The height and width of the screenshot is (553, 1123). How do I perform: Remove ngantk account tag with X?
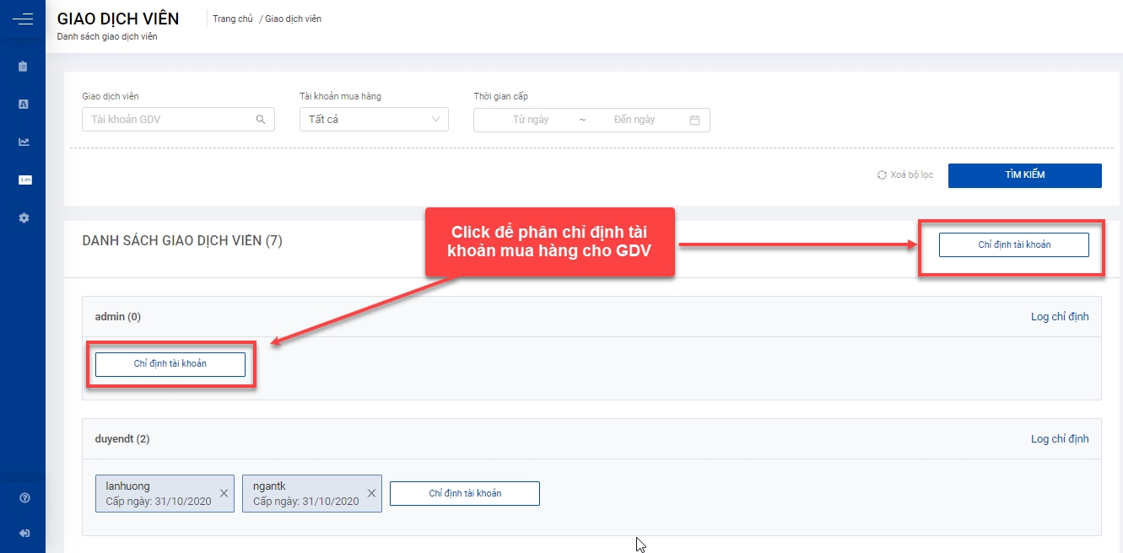click(371, 493)
